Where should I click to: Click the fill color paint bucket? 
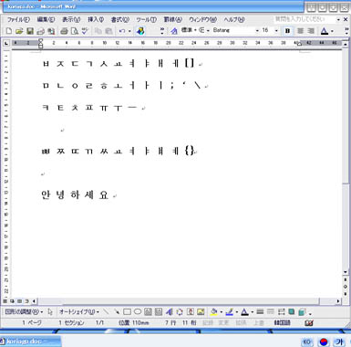tap(214, 311)
